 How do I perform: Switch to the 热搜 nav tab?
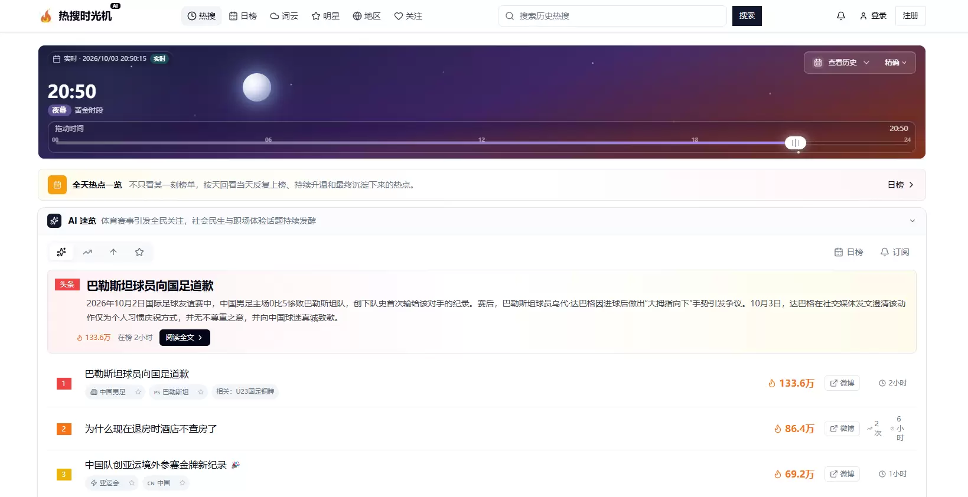pos(201,16)
